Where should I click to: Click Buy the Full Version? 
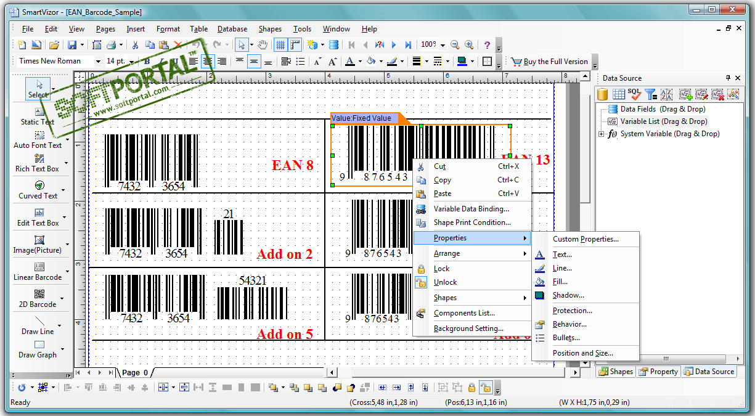point(549,62)
